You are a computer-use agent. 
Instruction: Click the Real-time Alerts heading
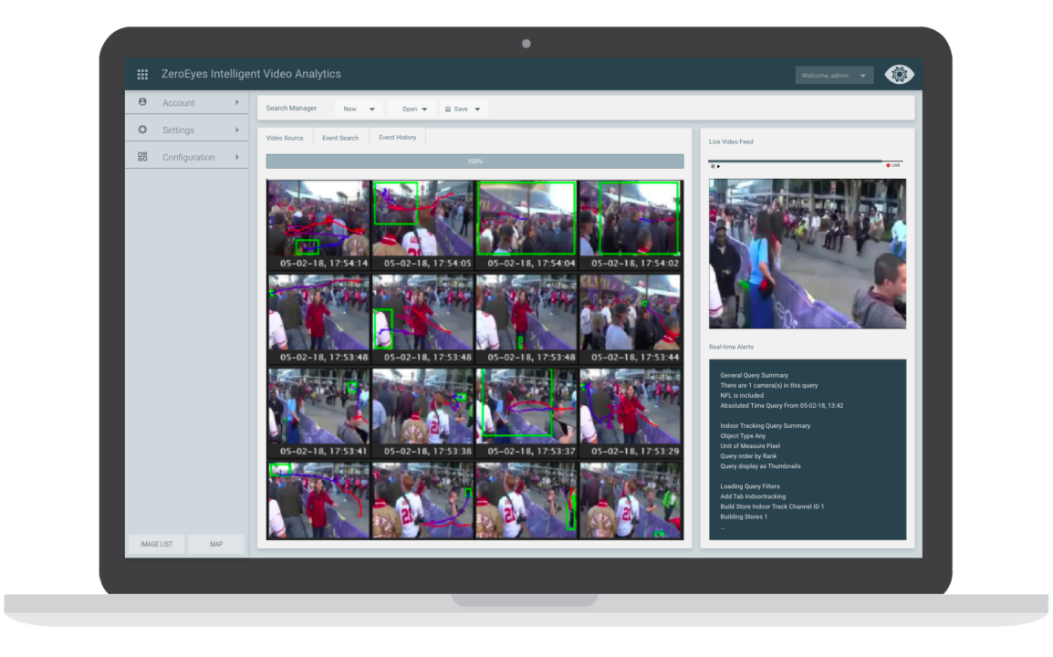click(x=731, y=347)
